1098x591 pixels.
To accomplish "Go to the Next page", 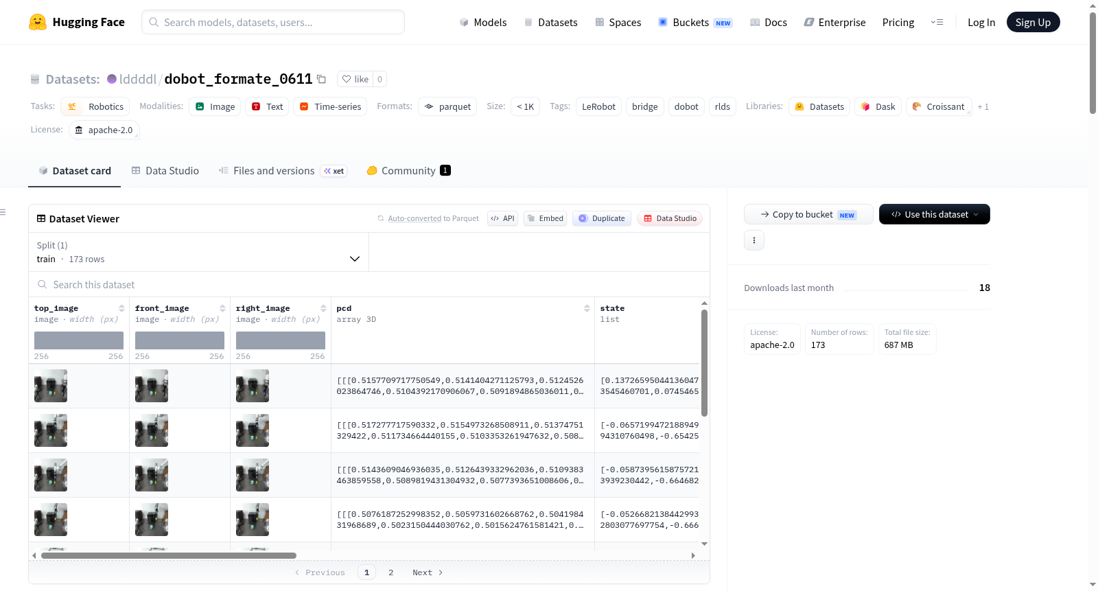I will (428, 572).
